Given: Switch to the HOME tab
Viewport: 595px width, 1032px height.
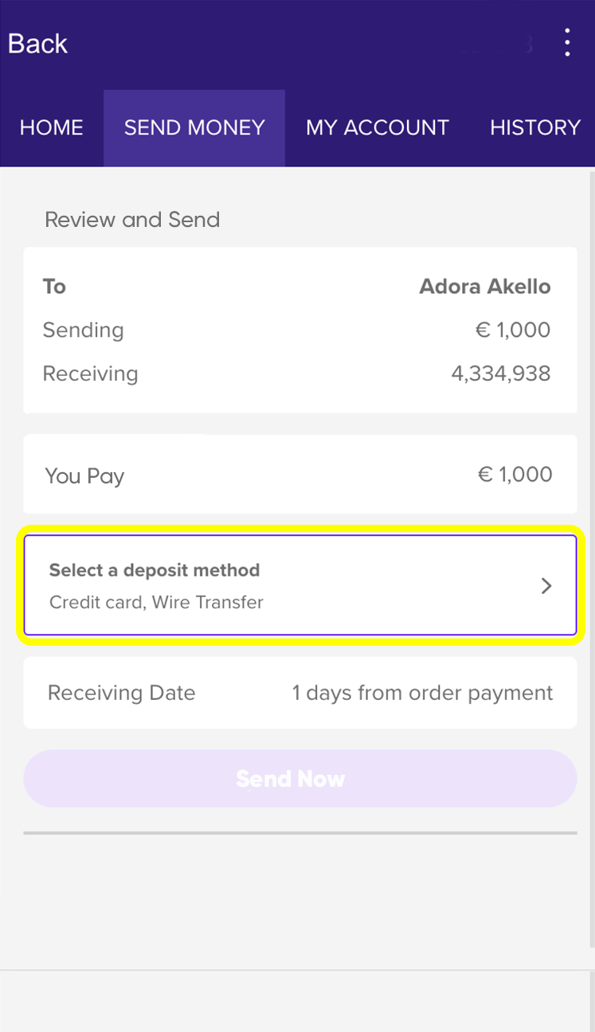Looking at the screenshot, I should 52,128.
